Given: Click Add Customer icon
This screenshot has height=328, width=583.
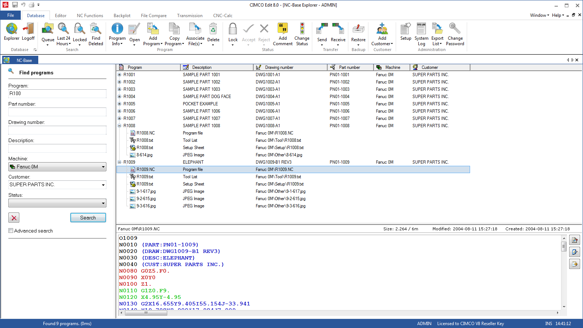Looking at the screenshot, I should 382,34.
